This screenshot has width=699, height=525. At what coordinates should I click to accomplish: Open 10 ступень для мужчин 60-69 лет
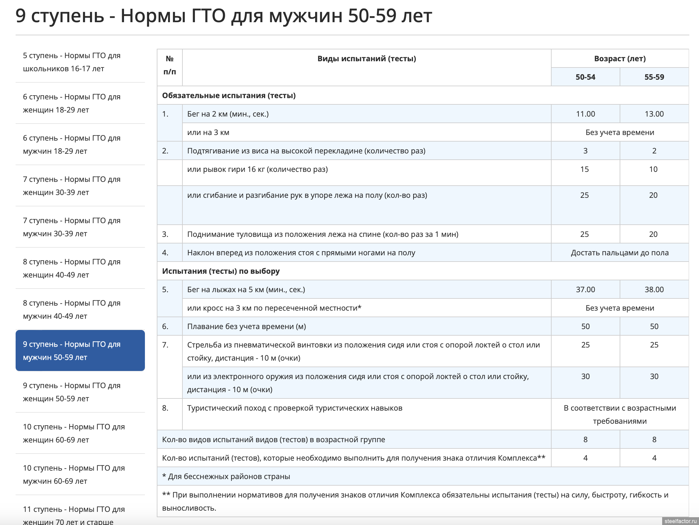[x=80, y=474]
